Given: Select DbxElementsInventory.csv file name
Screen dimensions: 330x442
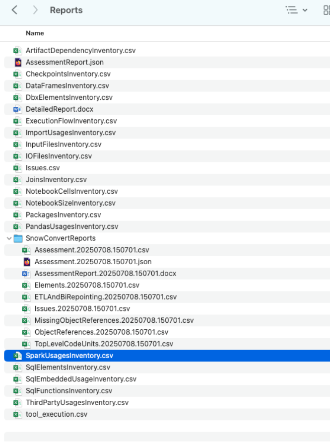Looking at the screenshot, I should pyautogui.click(x=69, y=97).
